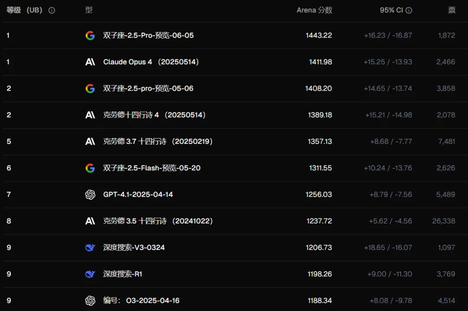Open the Claude Opus 4 (20250514) model link
The width and height of the screenshot is (468, 311).
[x=151, y=62]
